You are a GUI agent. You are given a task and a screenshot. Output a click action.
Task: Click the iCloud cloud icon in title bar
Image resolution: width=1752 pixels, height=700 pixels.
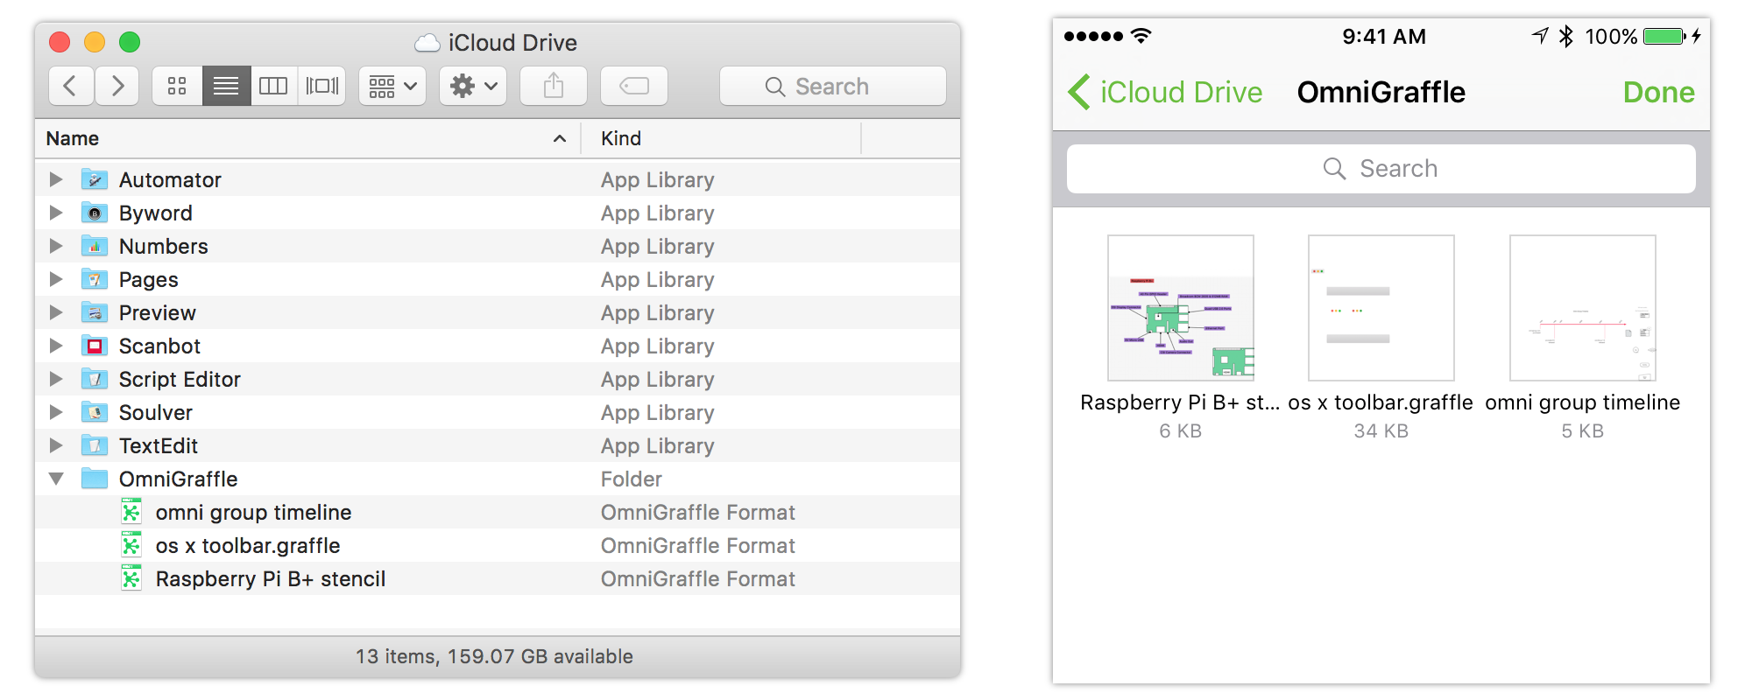point(427,43)
